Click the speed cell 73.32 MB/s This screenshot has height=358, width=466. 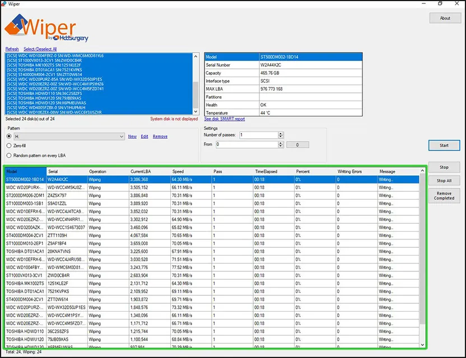pyautogui.click(x=191, y=308)
